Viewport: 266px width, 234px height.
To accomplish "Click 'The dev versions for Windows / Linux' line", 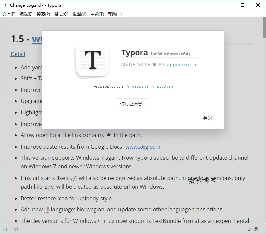I will coord(135,220).
